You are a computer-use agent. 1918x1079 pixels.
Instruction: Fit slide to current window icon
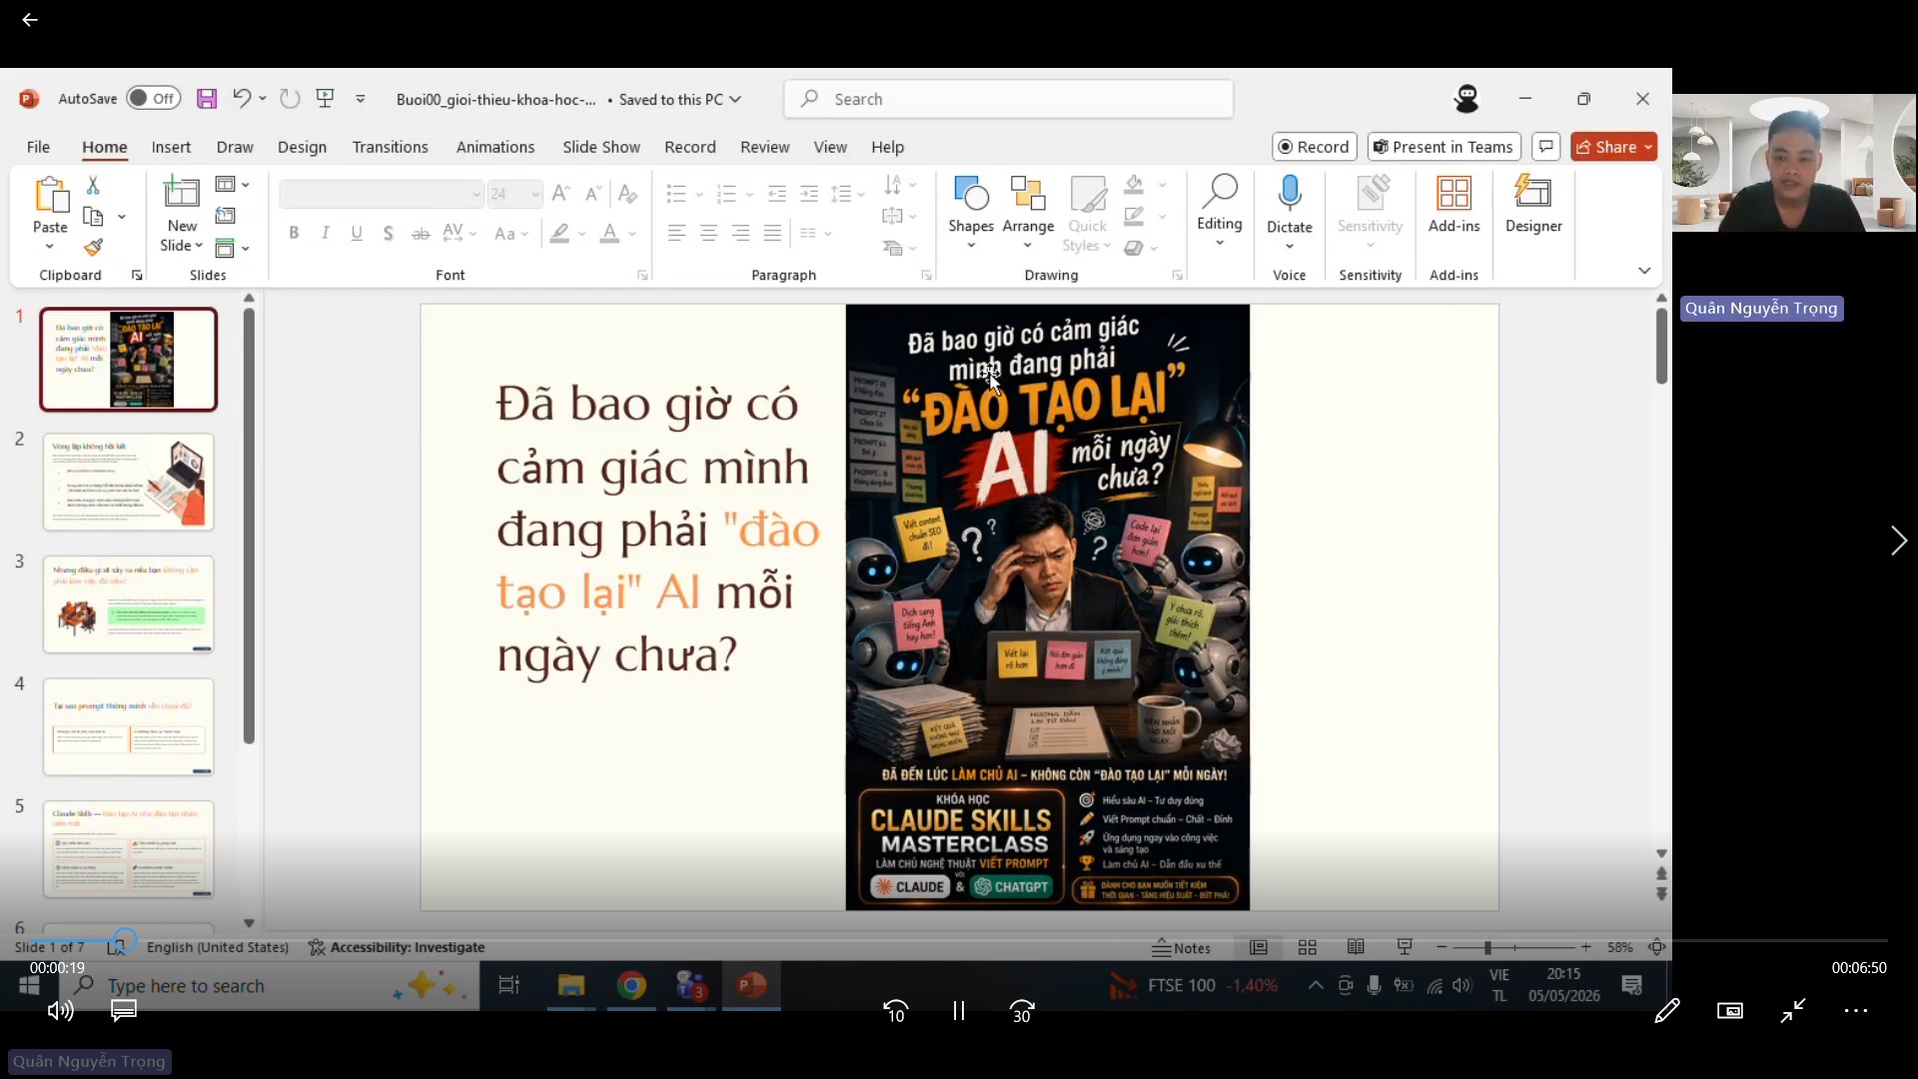coord(1657,947)
